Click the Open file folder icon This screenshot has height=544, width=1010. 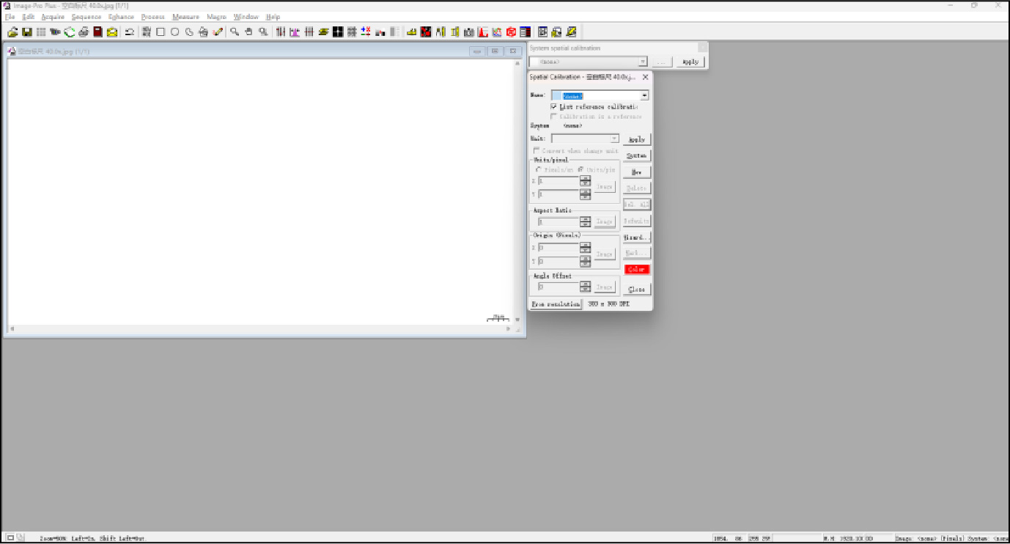coord(12,32)
